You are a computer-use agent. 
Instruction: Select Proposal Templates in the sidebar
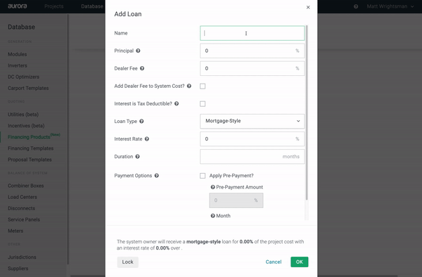point(30,160)
